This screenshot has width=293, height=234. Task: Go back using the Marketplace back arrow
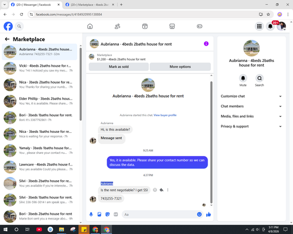tap(7, 39)
